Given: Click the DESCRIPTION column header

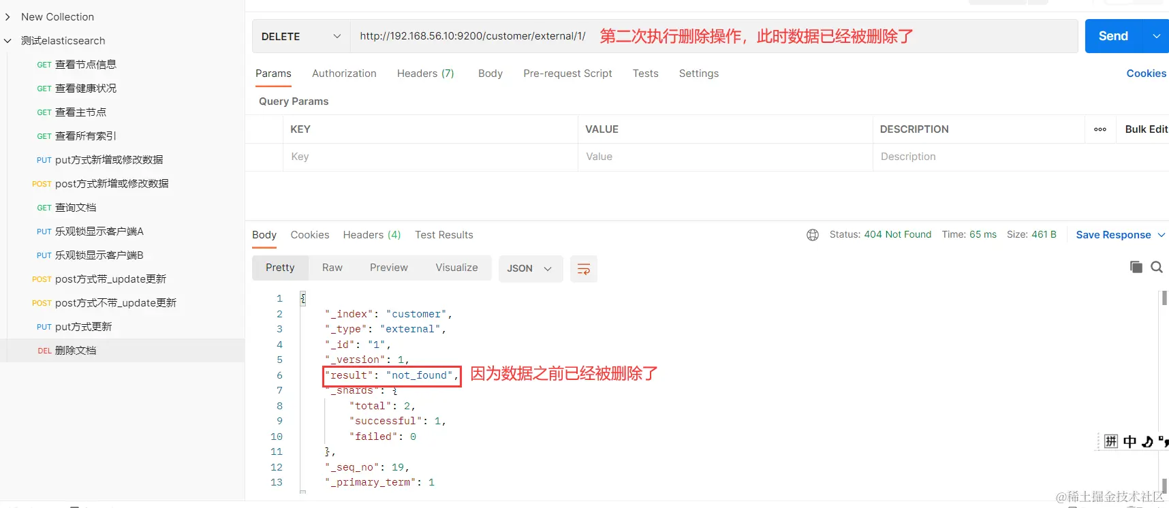Looking at the screenshot, I should [914, 129].
